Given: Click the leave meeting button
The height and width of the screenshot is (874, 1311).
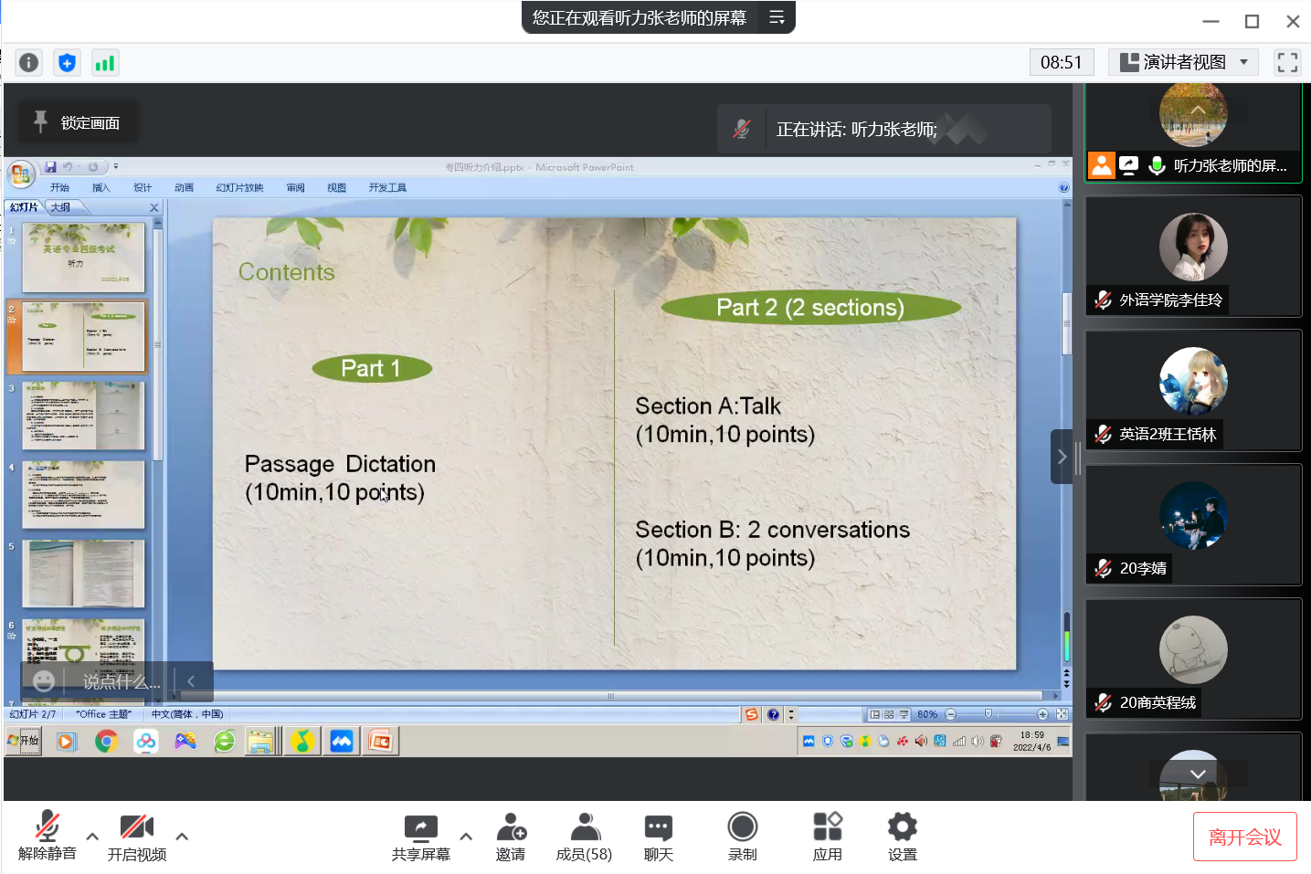Looking at the screenshot, I should pos(1244,837).
